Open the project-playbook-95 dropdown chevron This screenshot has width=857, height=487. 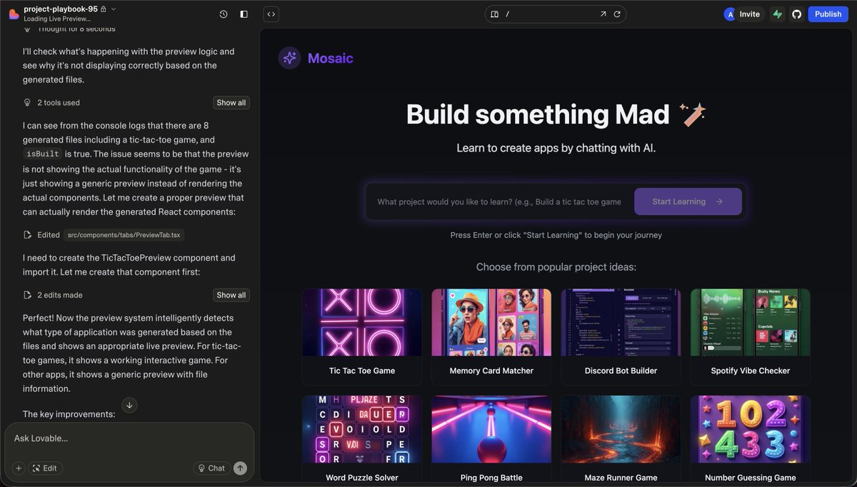(114, 9)
